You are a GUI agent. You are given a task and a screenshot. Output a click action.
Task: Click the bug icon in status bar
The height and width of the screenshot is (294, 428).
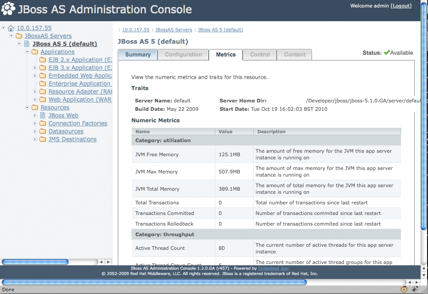pos(415,289)
